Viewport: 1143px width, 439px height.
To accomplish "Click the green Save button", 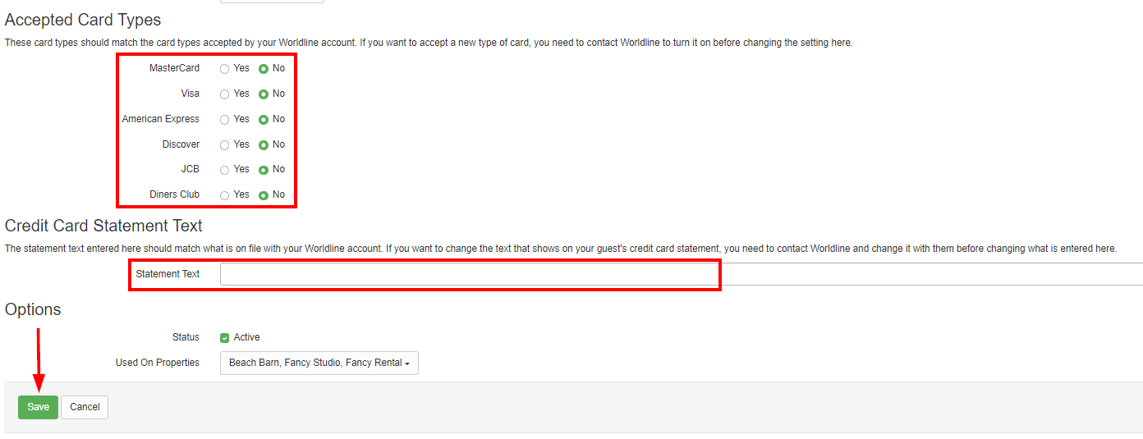I will [x=38, y=407].
